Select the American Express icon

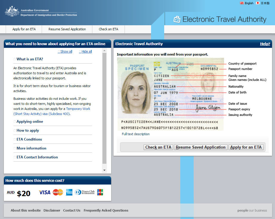69,192
